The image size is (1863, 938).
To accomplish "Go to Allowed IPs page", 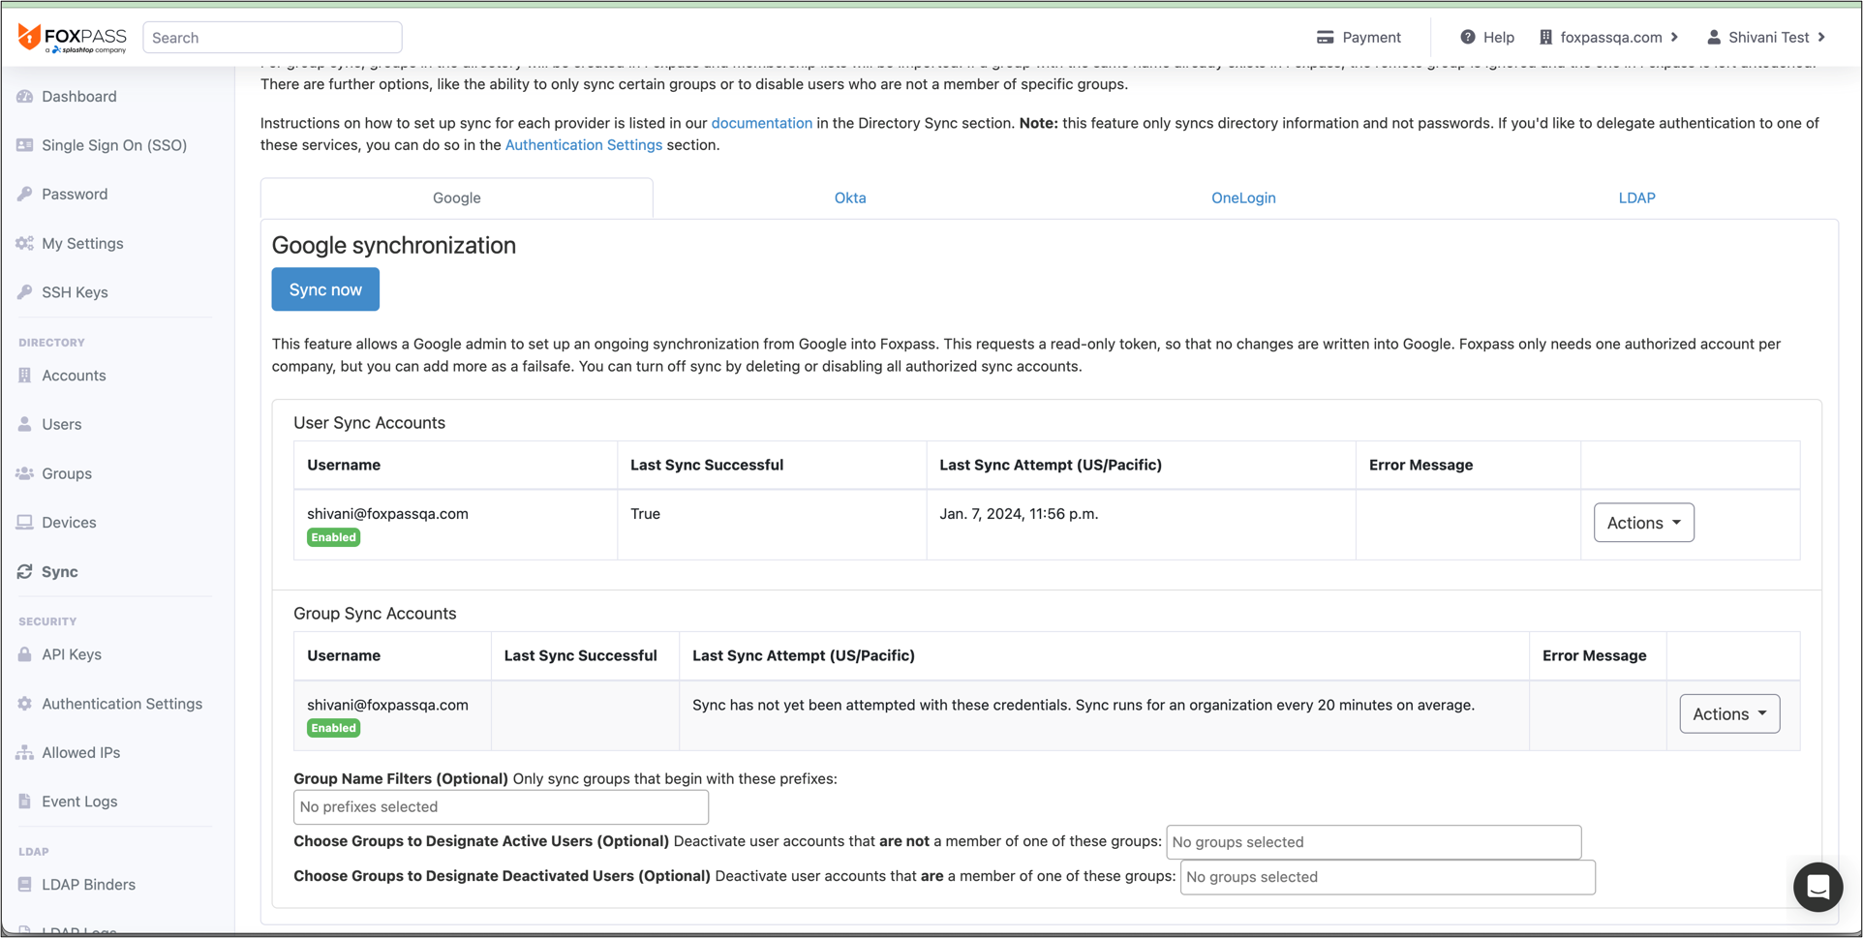I will click(x=81, y=752).
